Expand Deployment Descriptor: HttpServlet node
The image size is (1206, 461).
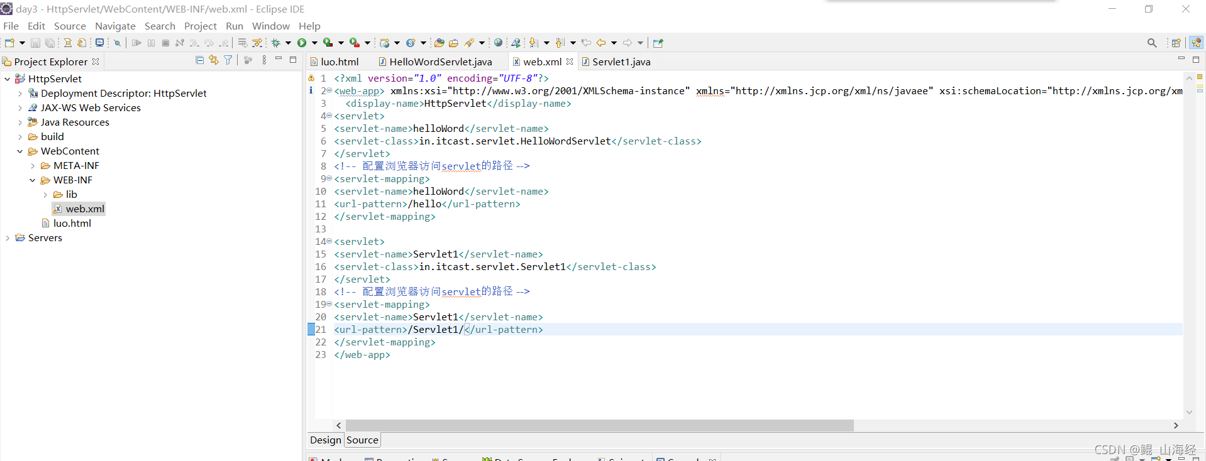tap(20, 94)
